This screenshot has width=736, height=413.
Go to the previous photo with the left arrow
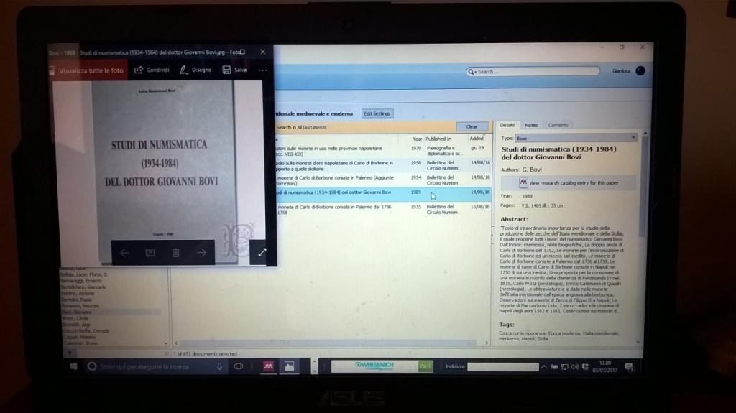tap(124, 253)
